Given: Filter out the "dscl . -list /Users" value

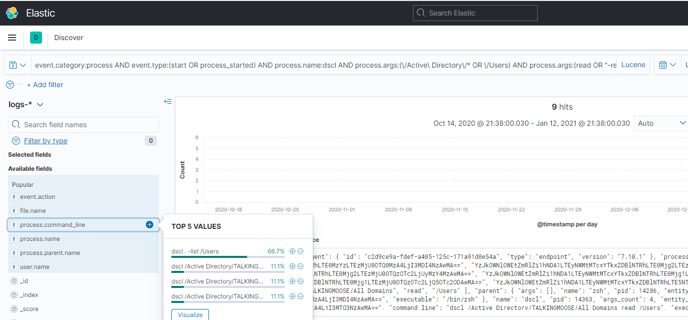Looking at the screenshot, I should coord(300,251).
